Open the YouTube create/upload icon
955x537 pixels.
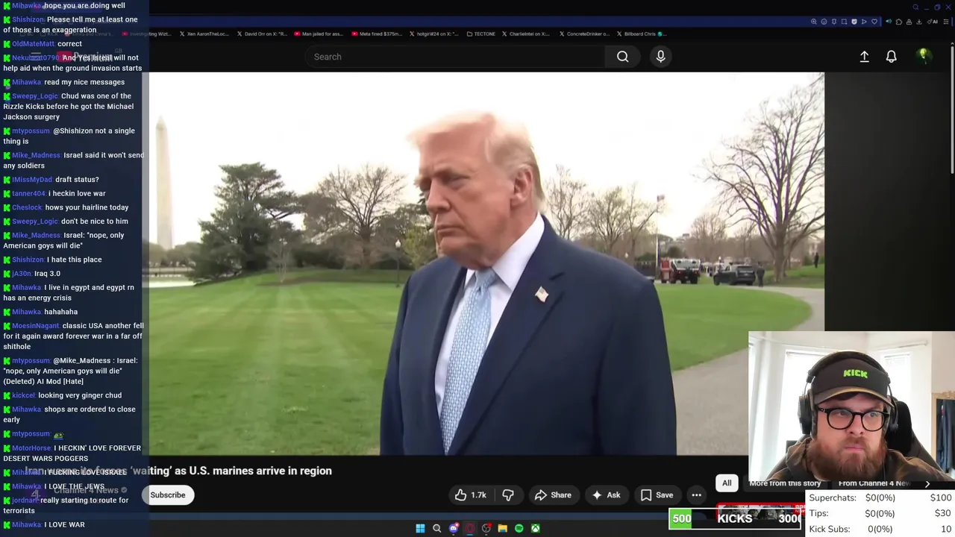click(x=864, y=57)
